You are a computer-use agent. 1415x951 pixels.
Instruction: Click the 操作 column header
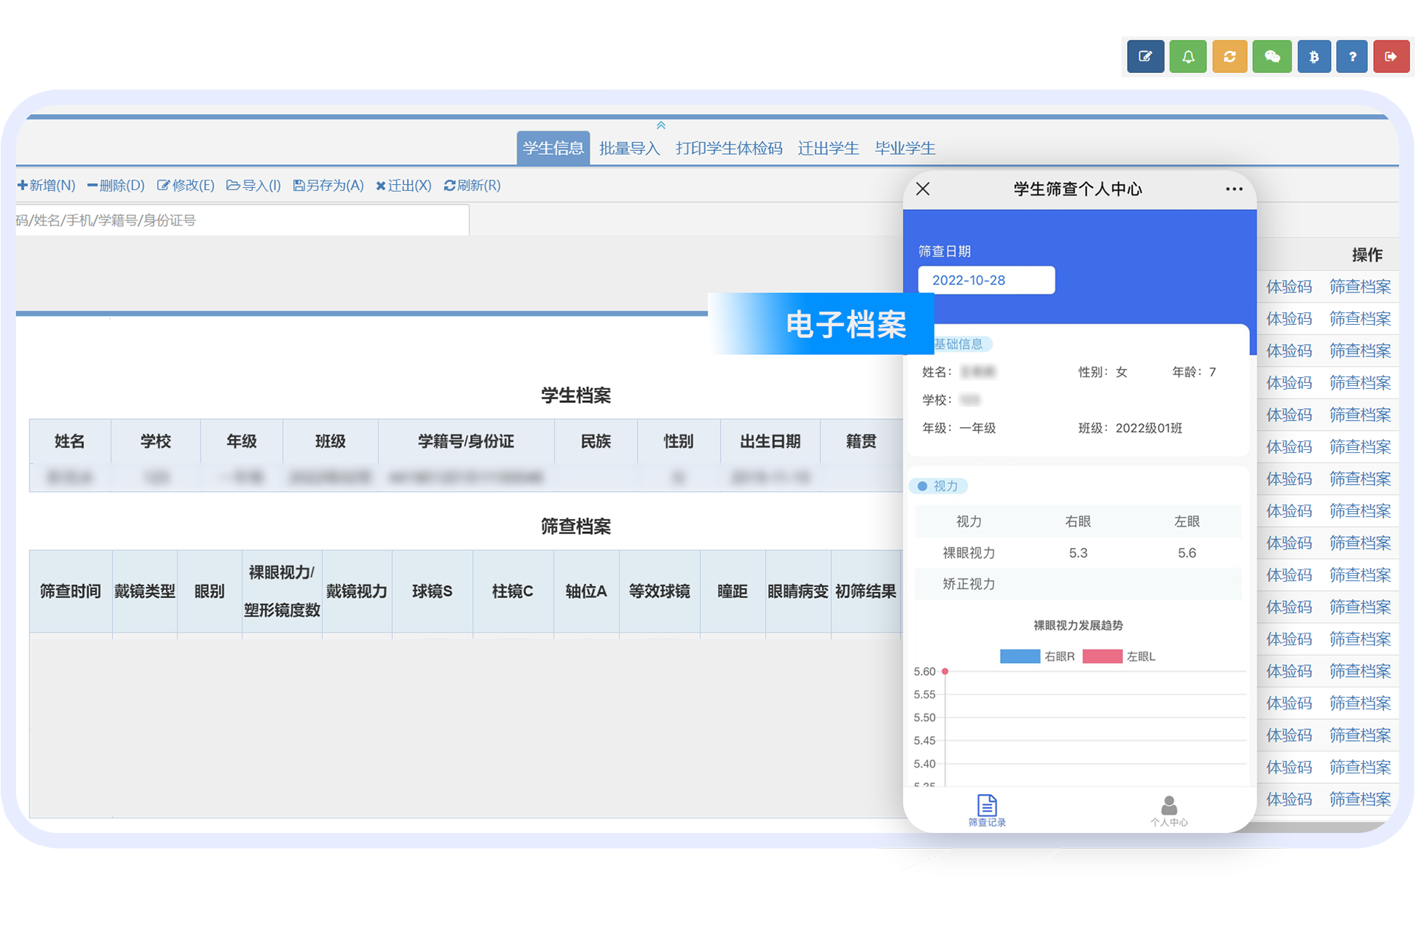pos(1366,255)
